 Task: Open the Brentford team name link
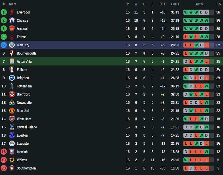click(x=23, y=94)
